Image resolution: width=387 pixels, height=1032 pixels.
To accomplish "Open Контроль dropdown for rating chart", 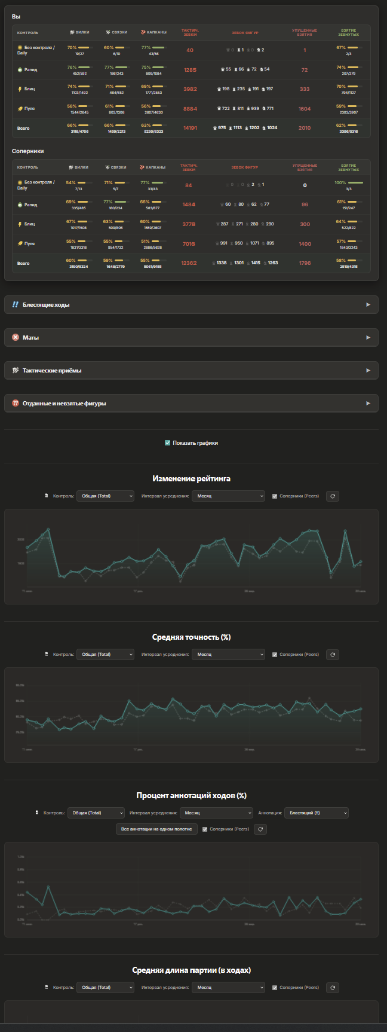I will tap(105, 496).
